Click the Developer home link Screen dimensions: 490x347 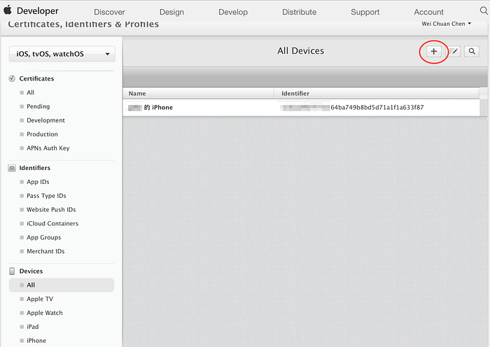point(38,11)
